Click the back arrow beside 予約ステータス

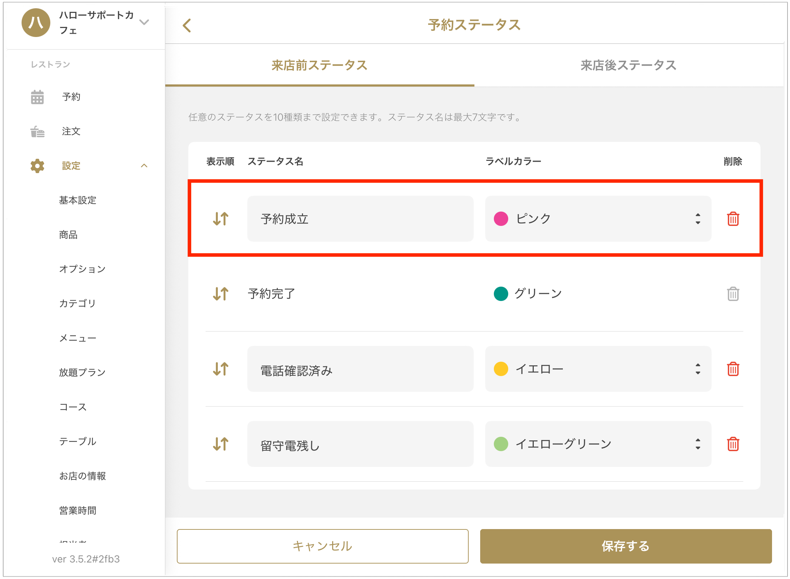pyautogui.click(x=187, y=26)
